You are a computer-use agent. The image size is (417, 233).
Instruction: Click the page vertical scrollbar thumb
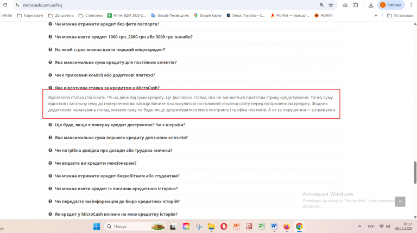(x=415, y=172)
